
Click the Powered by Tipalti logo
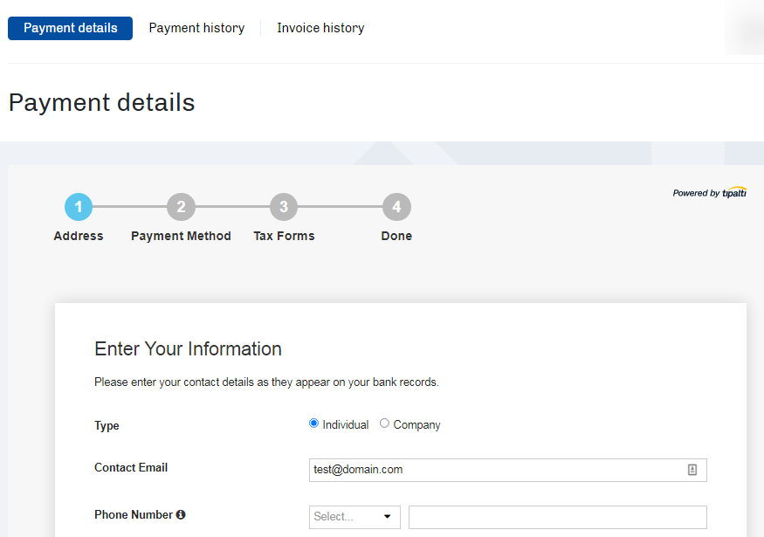pos(709,193)
